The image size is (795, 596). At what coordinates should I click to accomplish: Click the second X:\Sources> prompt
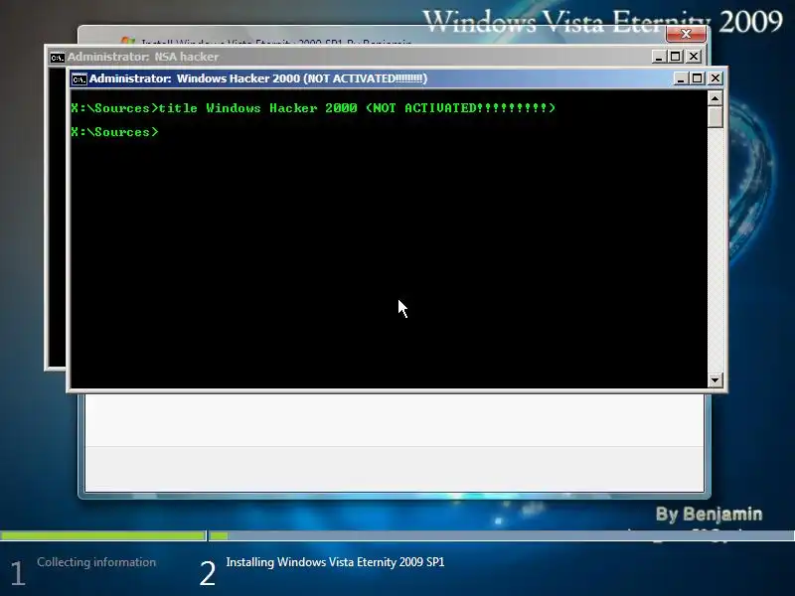click(x=114, y=132)
